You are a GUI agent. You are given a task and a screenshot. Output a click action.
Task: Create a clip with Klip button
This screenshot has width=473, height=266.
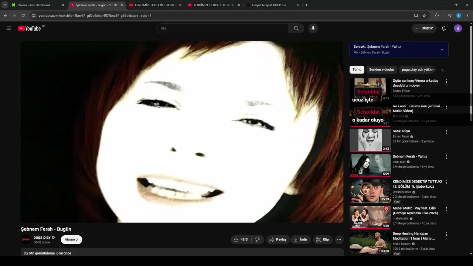click(323, 239)
